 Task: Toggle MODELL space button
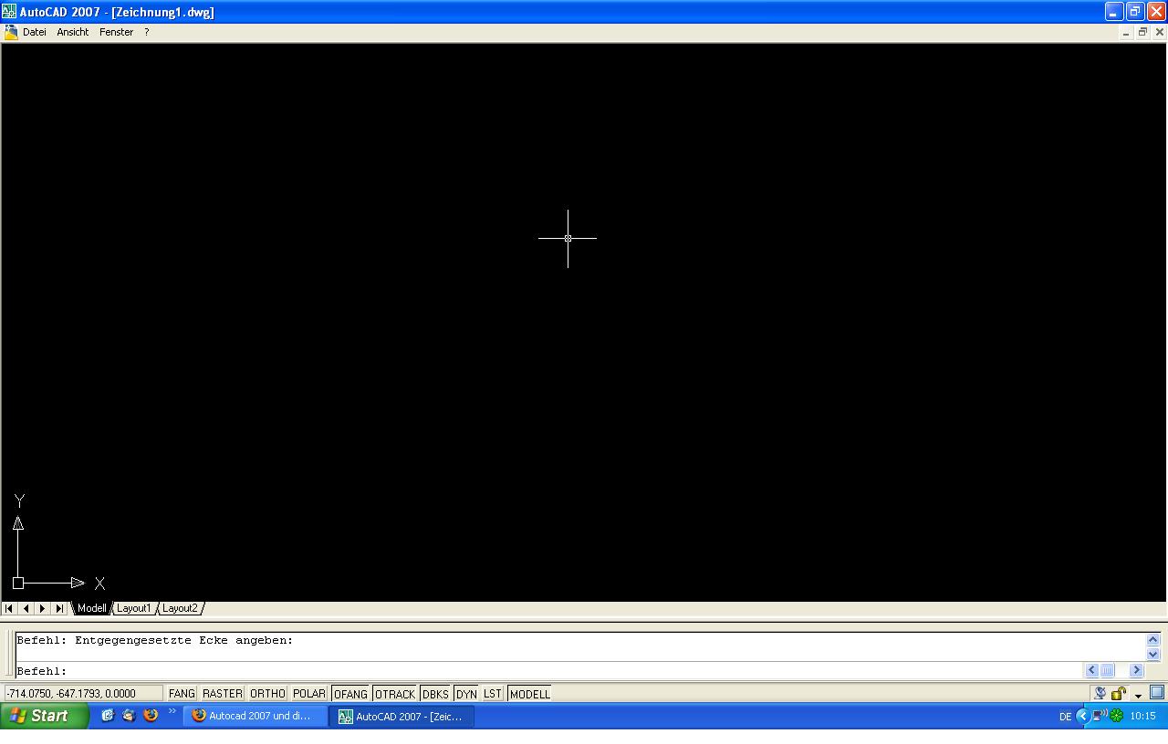(x=529, y=694)
